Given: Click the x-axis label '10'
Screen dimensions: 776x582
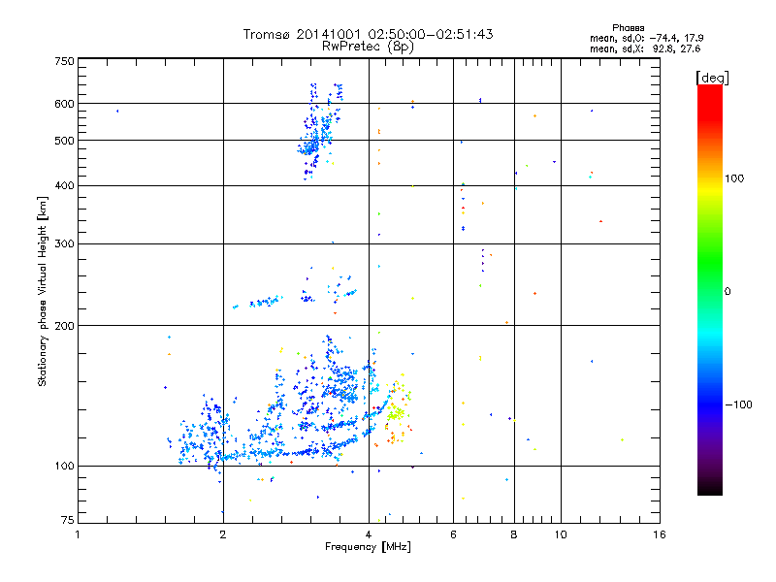Looking at the screenshot, I should pos(561,534).
